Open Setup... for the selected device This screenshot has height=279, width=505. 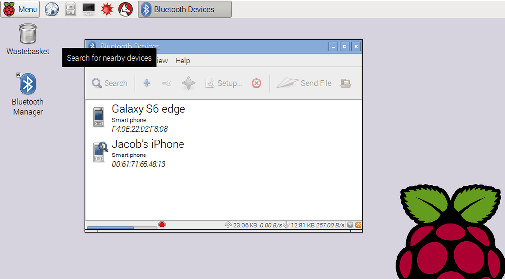(x=224, y=83)
